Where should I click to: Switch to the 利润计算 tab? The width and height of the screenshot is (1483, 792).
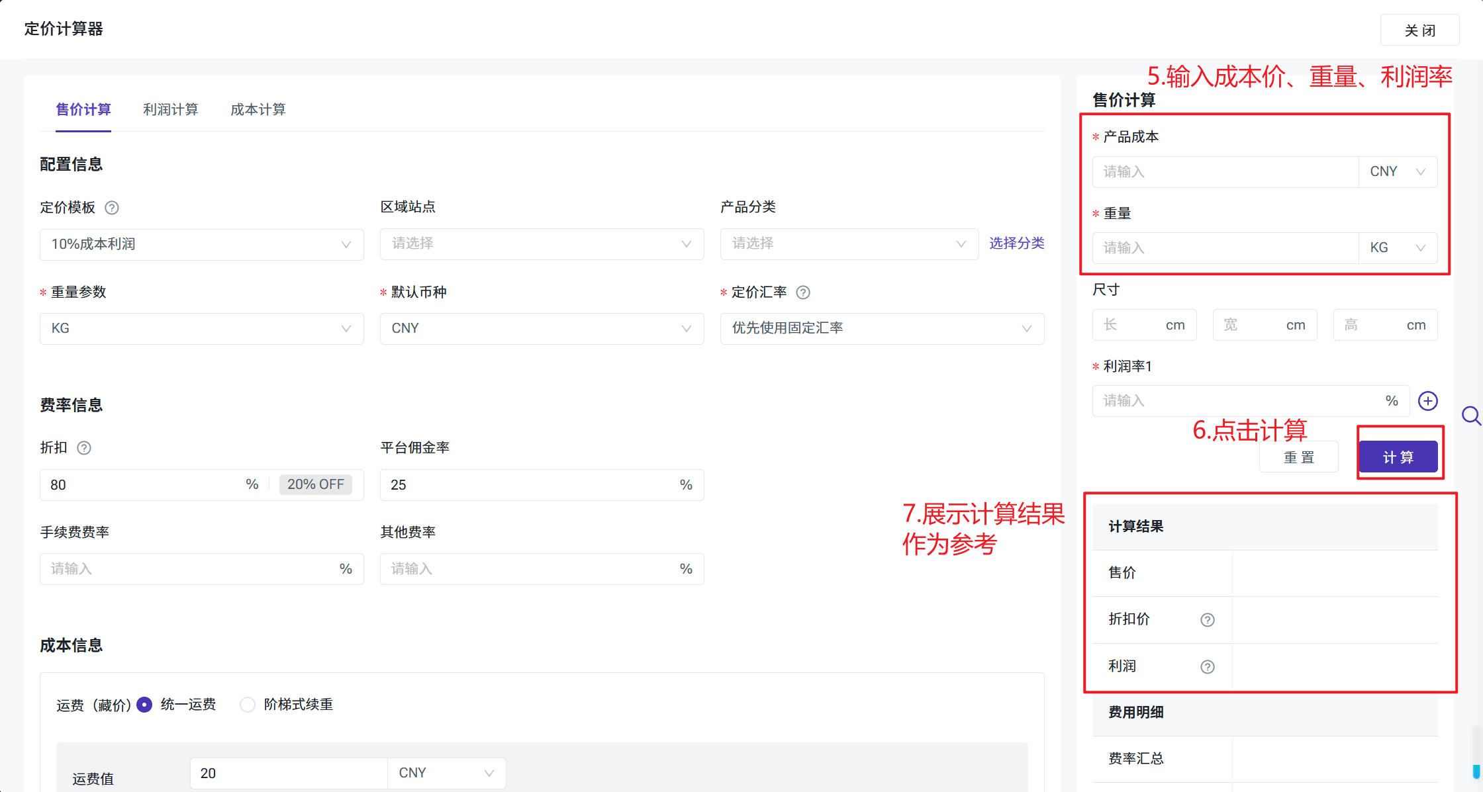170,110
